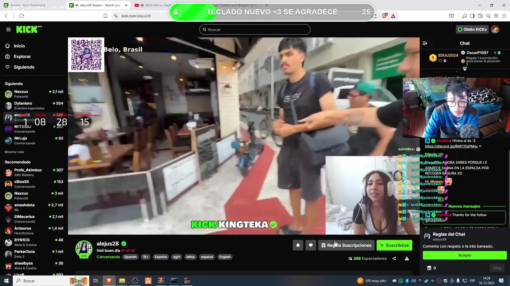Collapse the chat panel arrow icon
Image resolution: width=510 pixels, height=286 pixels.
[425, 43]
